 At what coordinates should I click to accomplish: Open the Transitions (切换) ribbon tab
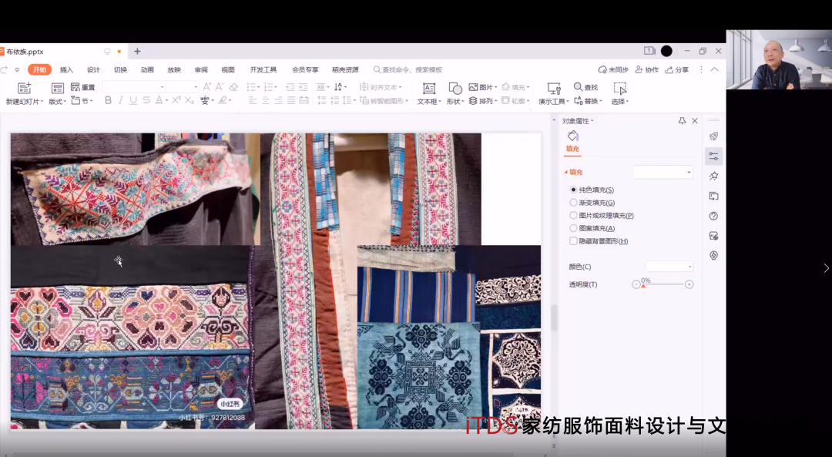[x=120, y=69]
